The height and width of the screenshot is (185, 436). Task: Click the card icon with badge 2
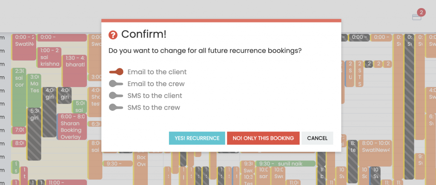click(x=417, y=17)
